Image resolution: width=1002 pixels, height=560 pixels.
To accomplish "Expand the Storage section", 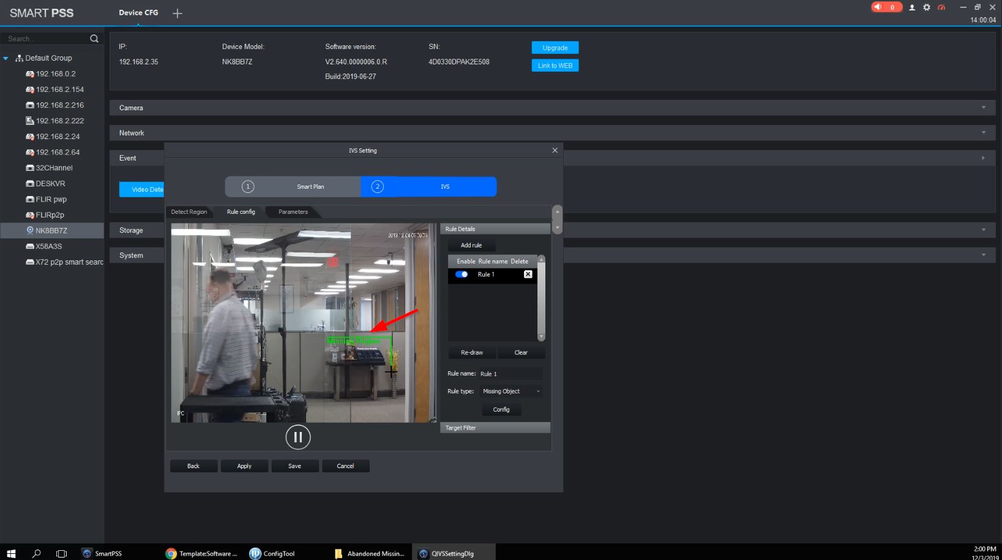I will (x=983, y=230).
